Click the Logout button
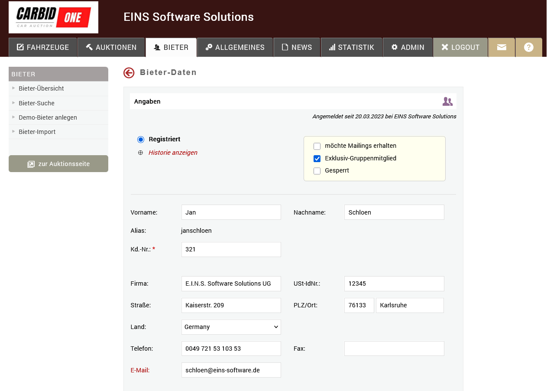Viewport: 547px width, 391px height. [x=460, y=47]
